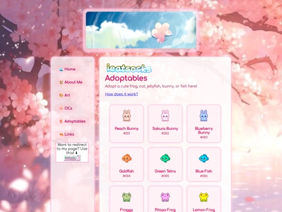Select the yellow Lemon Frog sprite
Screen dimensions: 282x212
[204, 197]
